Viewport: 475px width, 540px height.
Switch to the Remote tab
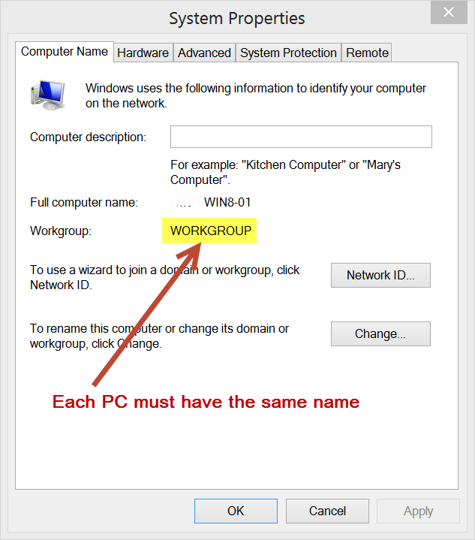[367, 53]
